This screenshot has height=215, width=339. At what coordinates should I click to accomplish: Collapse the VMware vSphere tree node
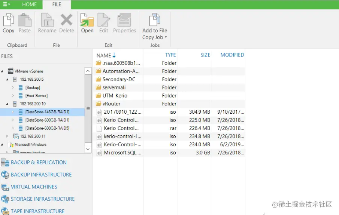(x=2, y=71)
